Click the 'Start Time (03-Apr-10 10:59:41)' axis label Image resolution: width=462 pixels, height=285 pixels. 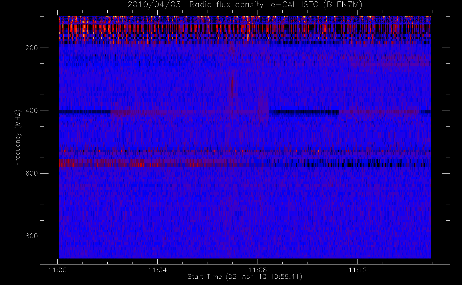click(245, 277)
